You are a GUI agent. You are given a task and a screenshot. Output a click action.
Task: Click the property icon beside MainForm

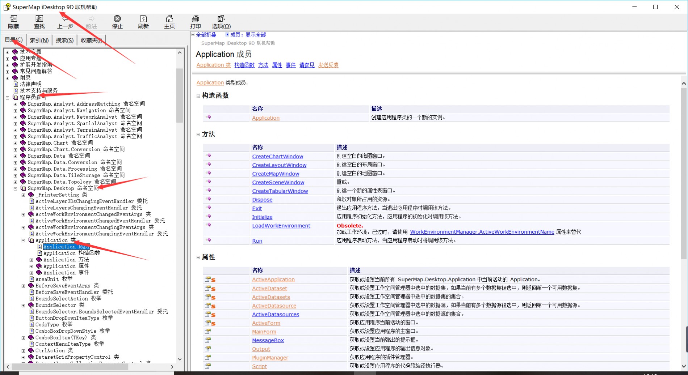coord(207,332)
